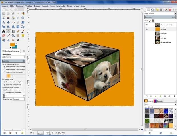
Task: Select the Text tool
Action: (3, 31)
